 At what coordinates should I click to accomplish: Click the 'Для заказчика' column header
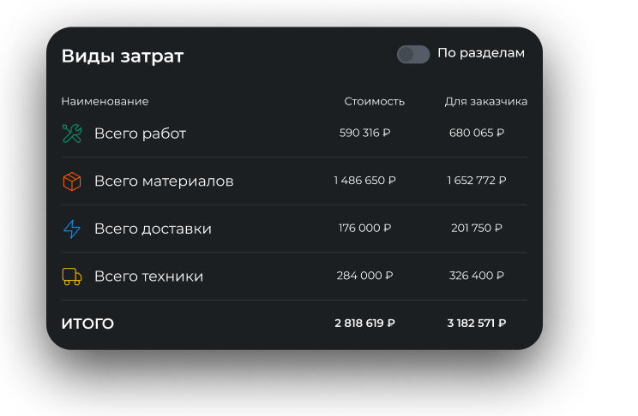[485, 101]
